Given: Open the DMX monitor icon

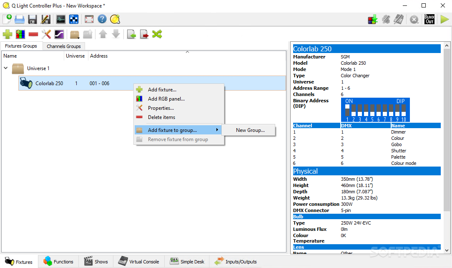Looking at the screenshot, I should [60, 19].
